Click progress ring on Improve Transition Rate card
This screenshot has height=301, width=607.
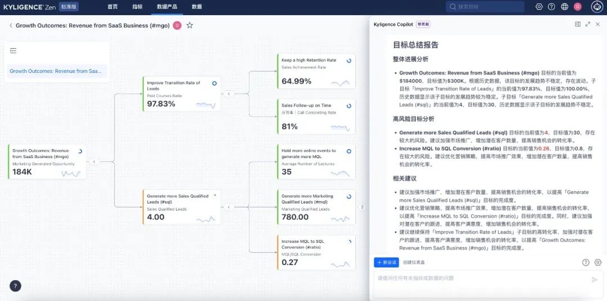click(215, 84)
